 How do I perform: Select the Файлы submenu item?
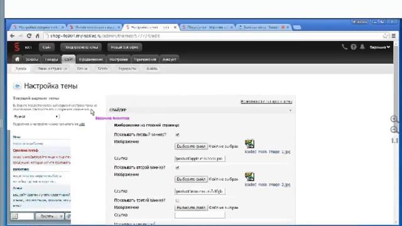pyautogui.click(x=152, y=68)
